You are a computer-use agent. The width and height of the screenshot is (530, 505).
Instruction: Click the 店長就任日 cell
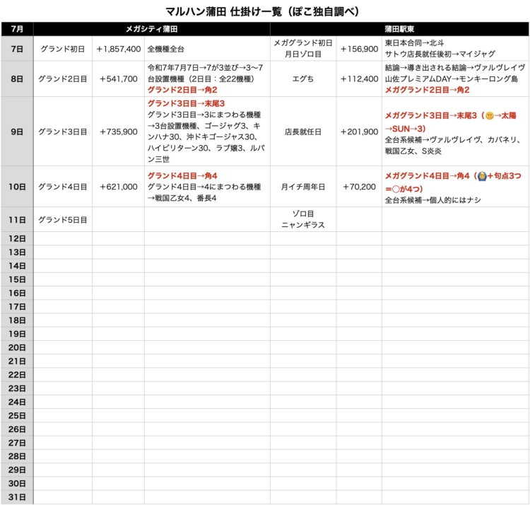tap(303, 132)
